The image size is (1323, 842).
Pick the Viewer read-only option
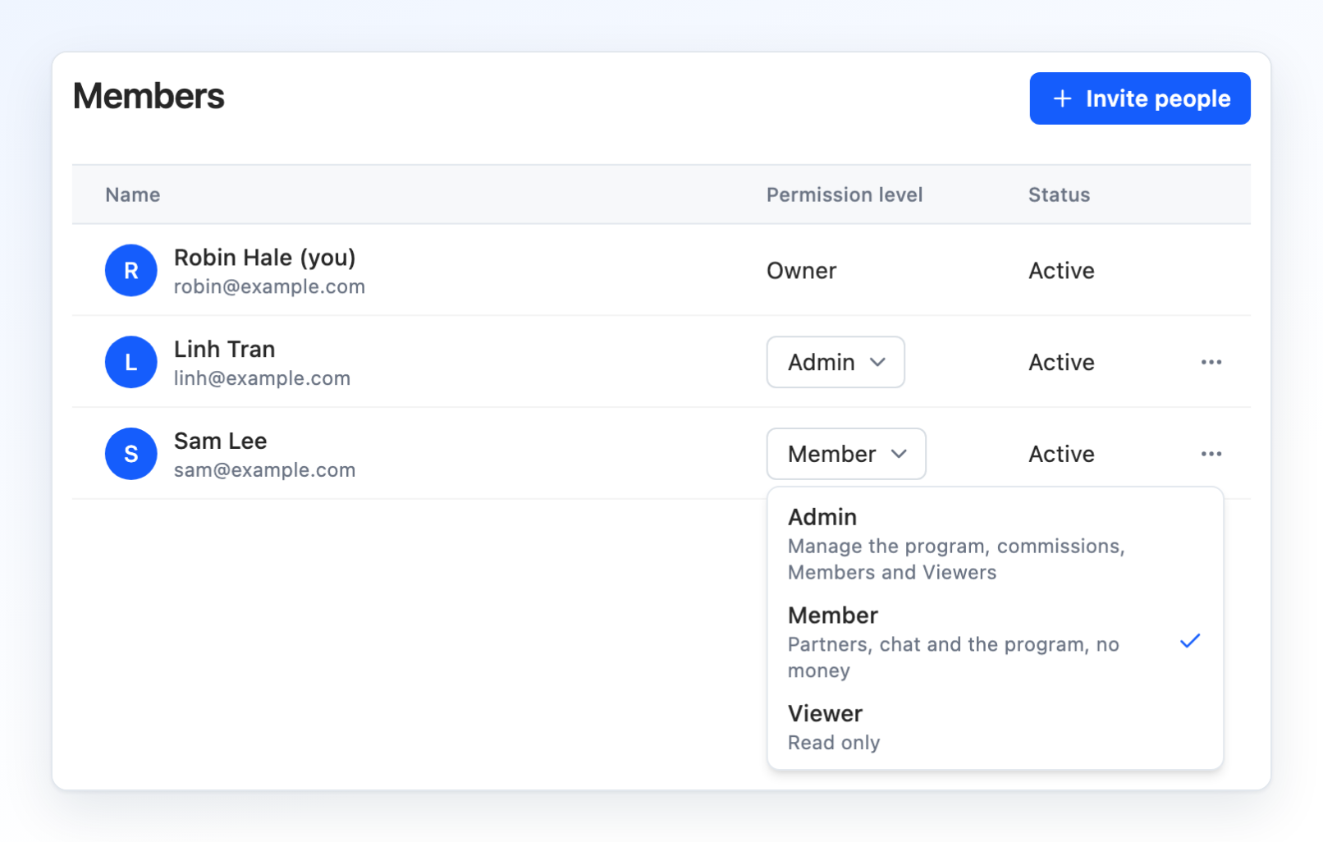[x=995, y=727]
